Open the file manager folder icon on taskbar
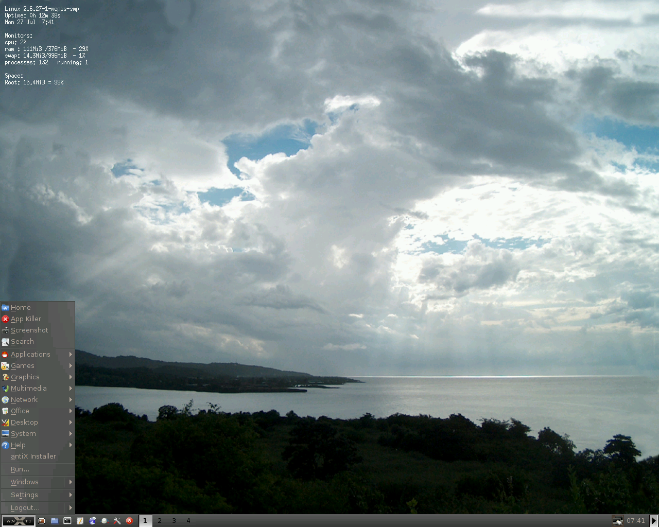Viewport: 659px width, 527px height. (x=55, y=521)
